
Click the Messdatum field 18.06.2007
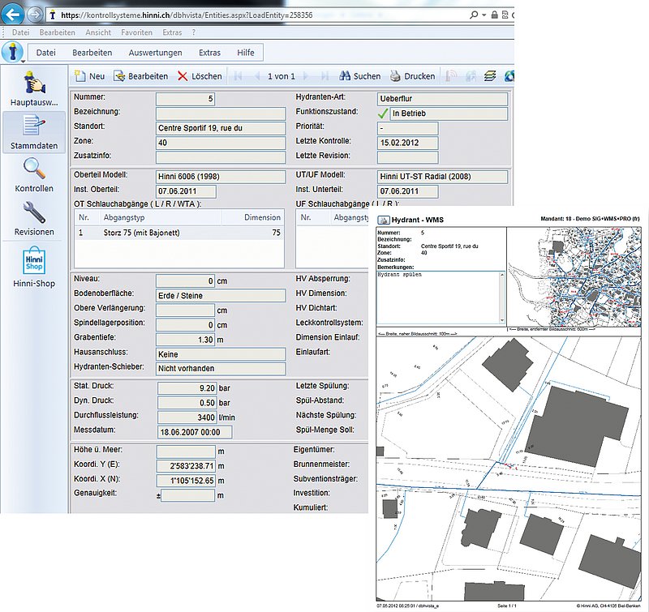195,433
